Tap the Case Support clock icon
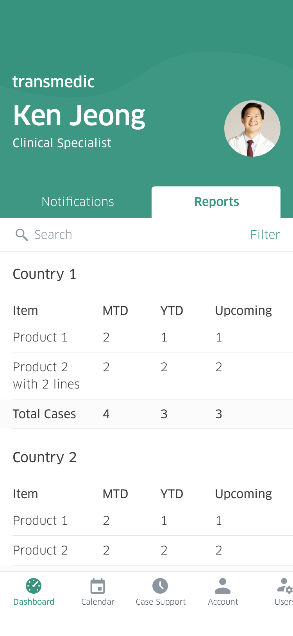 [x=160, y=586]
